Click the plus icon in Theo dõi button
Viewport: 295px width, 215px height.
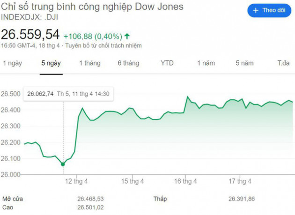click(x=256, y=10)
